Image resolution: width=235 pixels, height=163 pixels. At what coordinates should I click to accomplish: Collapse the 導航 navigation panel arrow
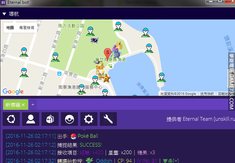tap(4, 14)
